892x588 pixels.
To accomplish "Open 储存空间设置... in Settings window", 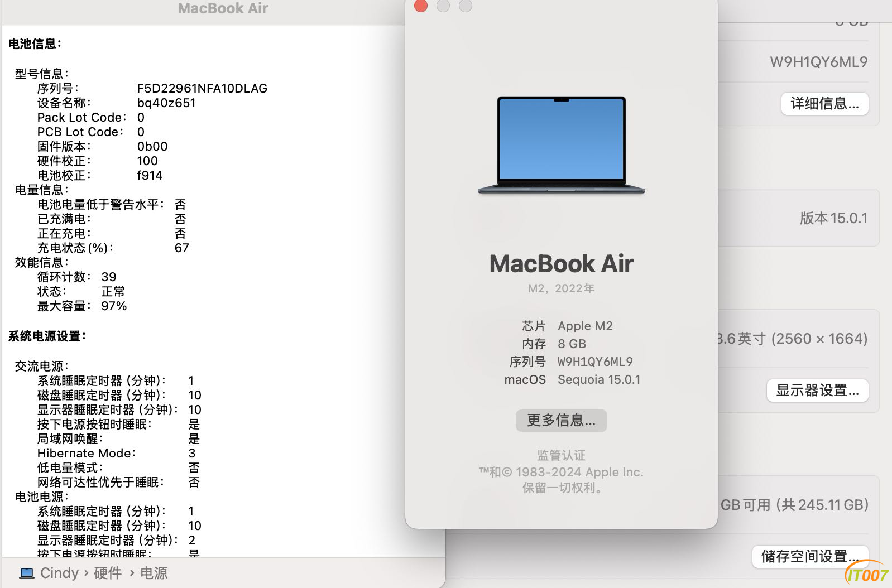I will 810,556.
